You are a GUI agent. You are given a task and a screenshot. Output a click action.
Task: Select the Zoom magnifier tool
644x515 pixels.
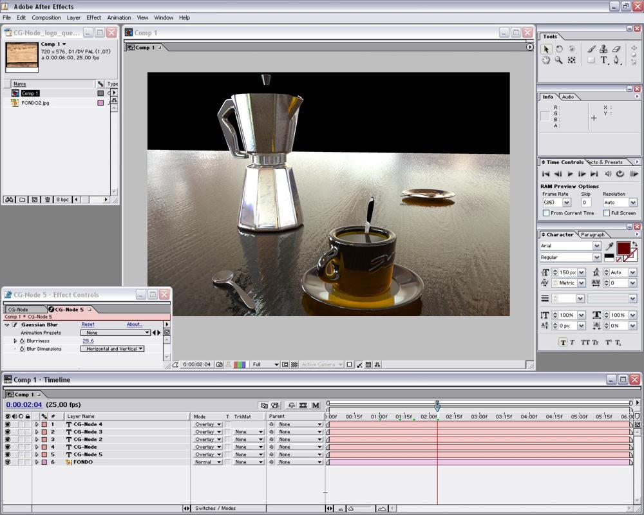558,61
